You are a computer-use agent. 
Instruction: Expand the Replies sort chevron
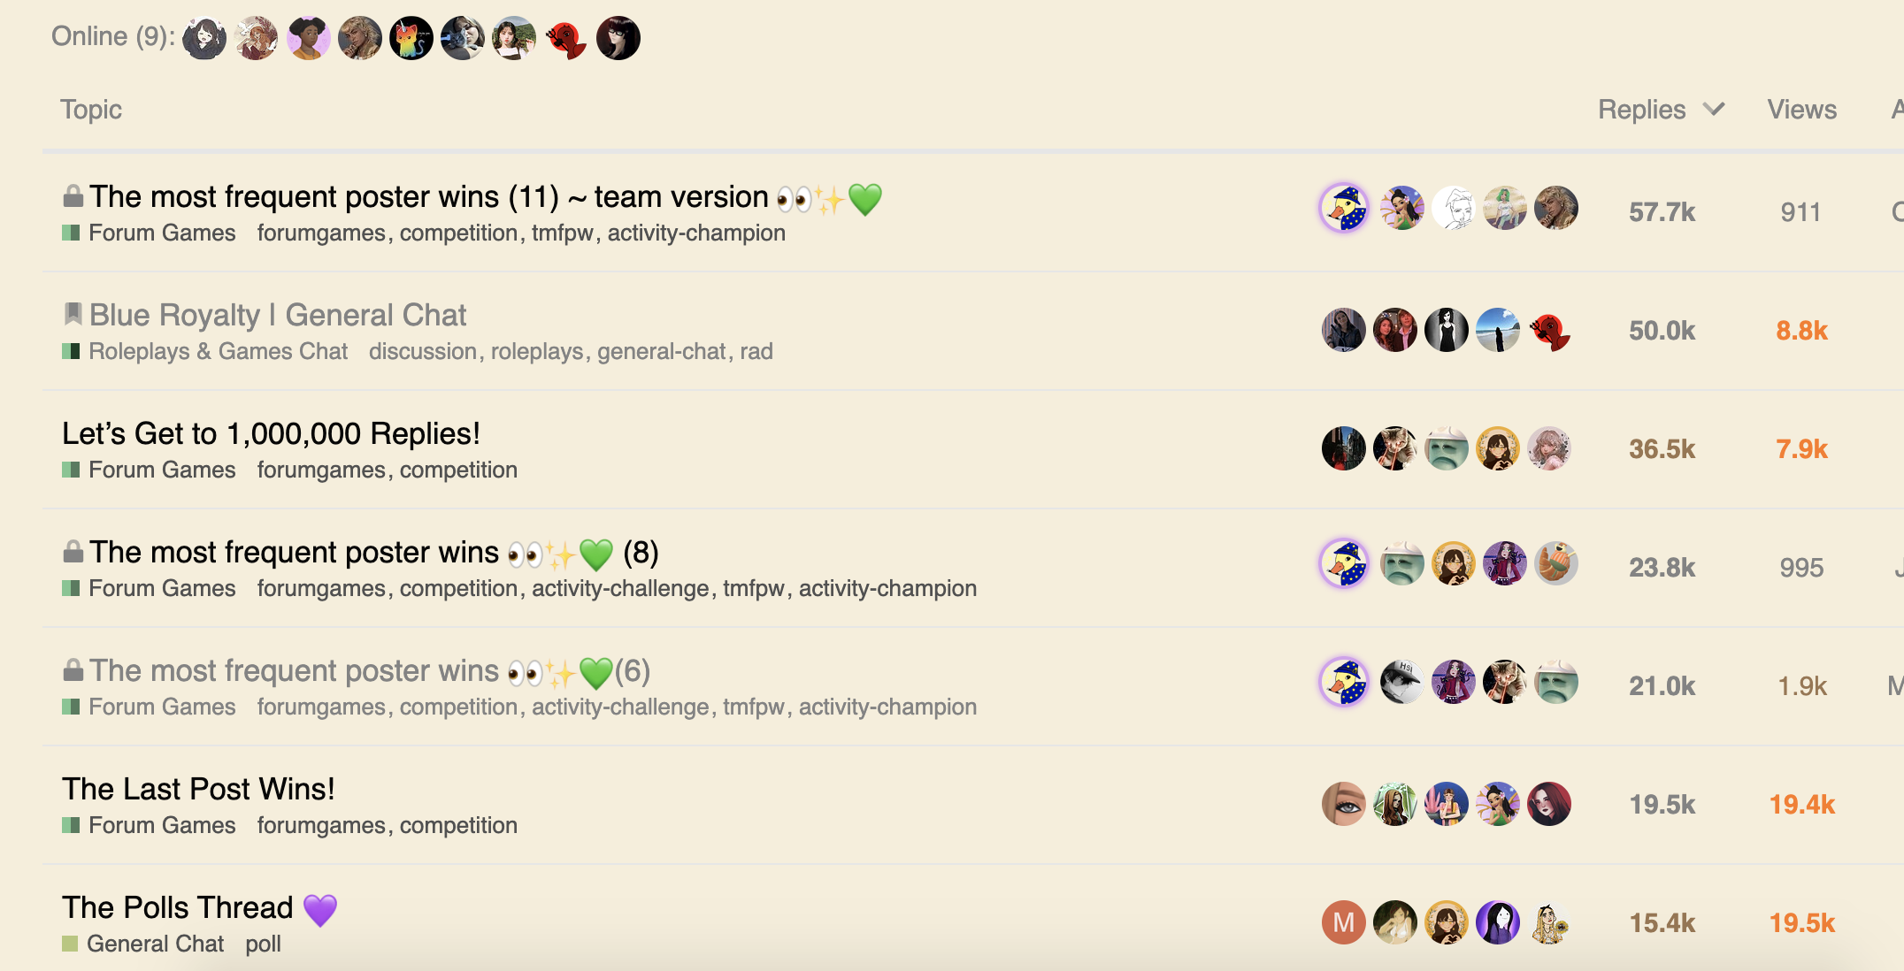tap(1714, 109)
